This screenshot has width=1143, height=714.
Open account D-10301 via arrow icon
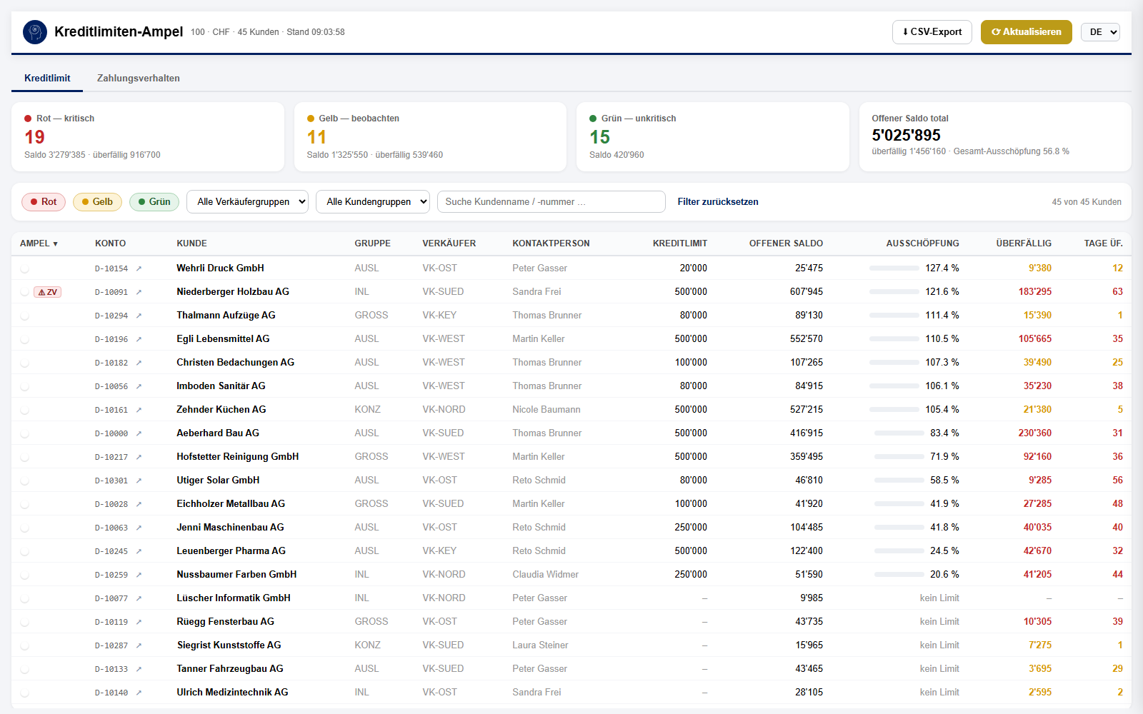coord(139,481)
